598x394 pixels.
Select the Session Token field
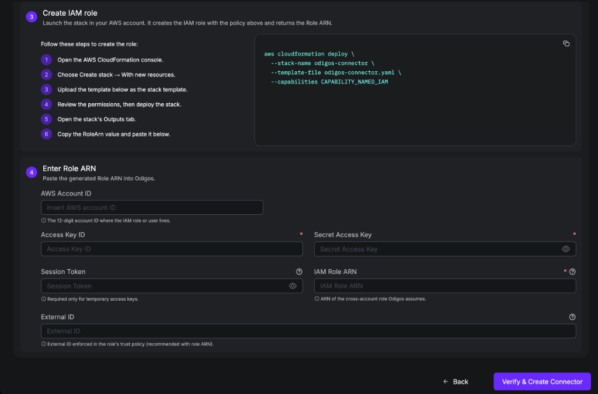(172, 286)
